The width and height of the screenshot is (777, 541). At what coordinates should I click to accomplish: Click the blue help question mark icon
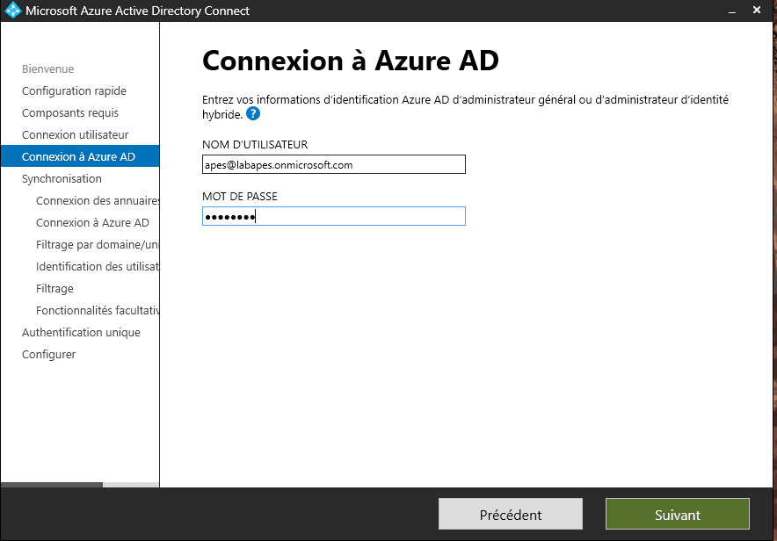pyautogui.click(x=253, y=114)
